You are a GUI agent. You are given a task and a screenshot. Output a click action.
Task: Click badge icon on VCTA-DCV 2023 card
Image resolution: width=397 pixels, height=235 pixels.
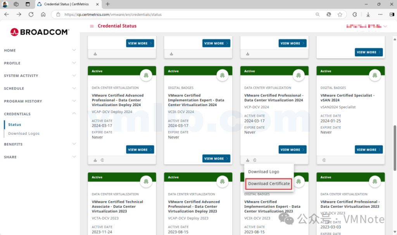146,181
